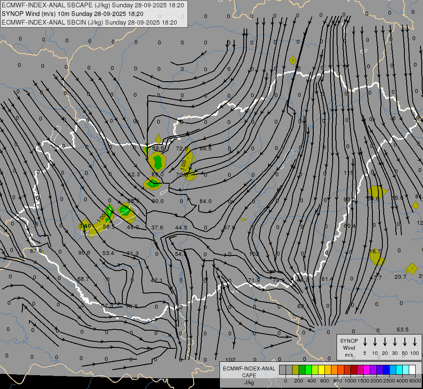Viewport: 423px width, 389px height.
Task: Pick the pure blue swatch in CAPE scale
Action: pos(386,370)
